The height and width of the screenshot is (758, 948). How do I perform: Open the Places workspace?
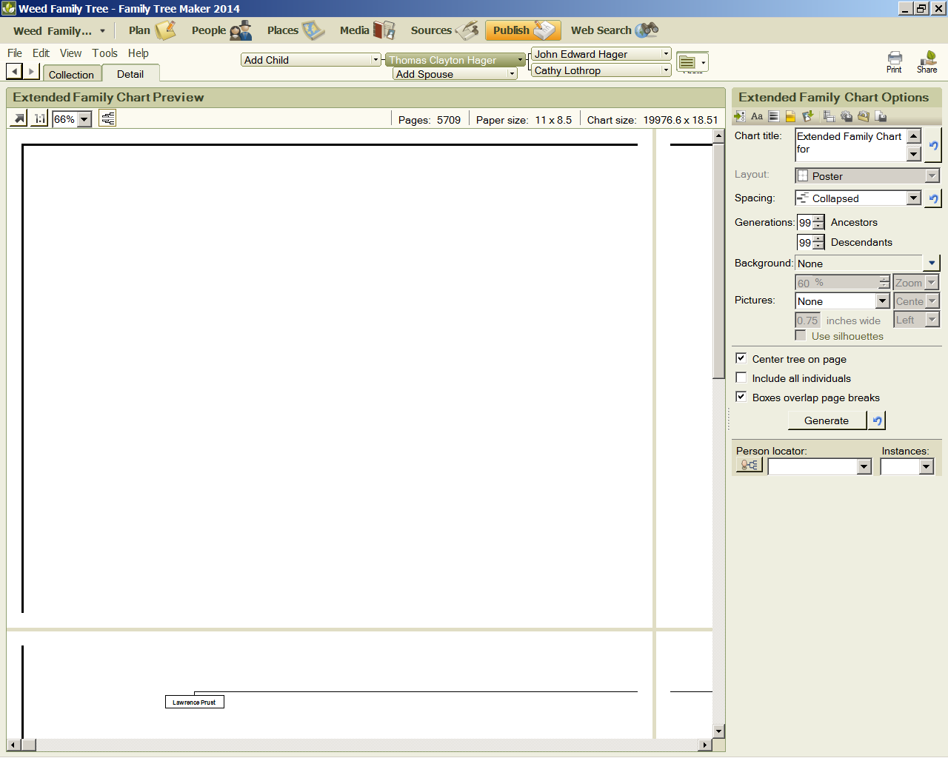pos(295,30)
